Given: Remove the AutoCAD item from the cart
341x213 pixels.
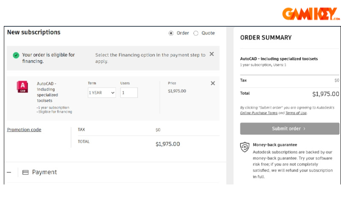Looking at the screenshot, I should click(213, 83).
